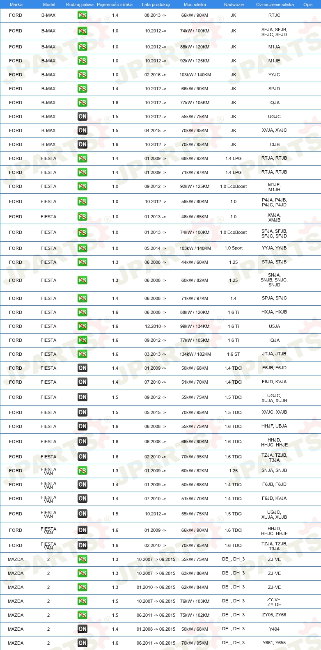Select the Model column header
The image size is (321, 650).
click(49, 5)
